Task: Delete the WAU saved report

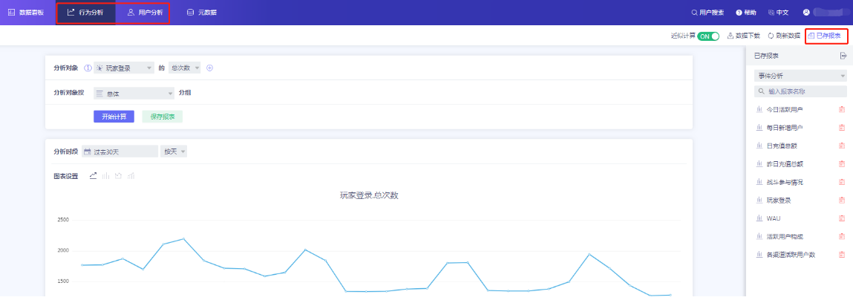Action: point(841,218)
